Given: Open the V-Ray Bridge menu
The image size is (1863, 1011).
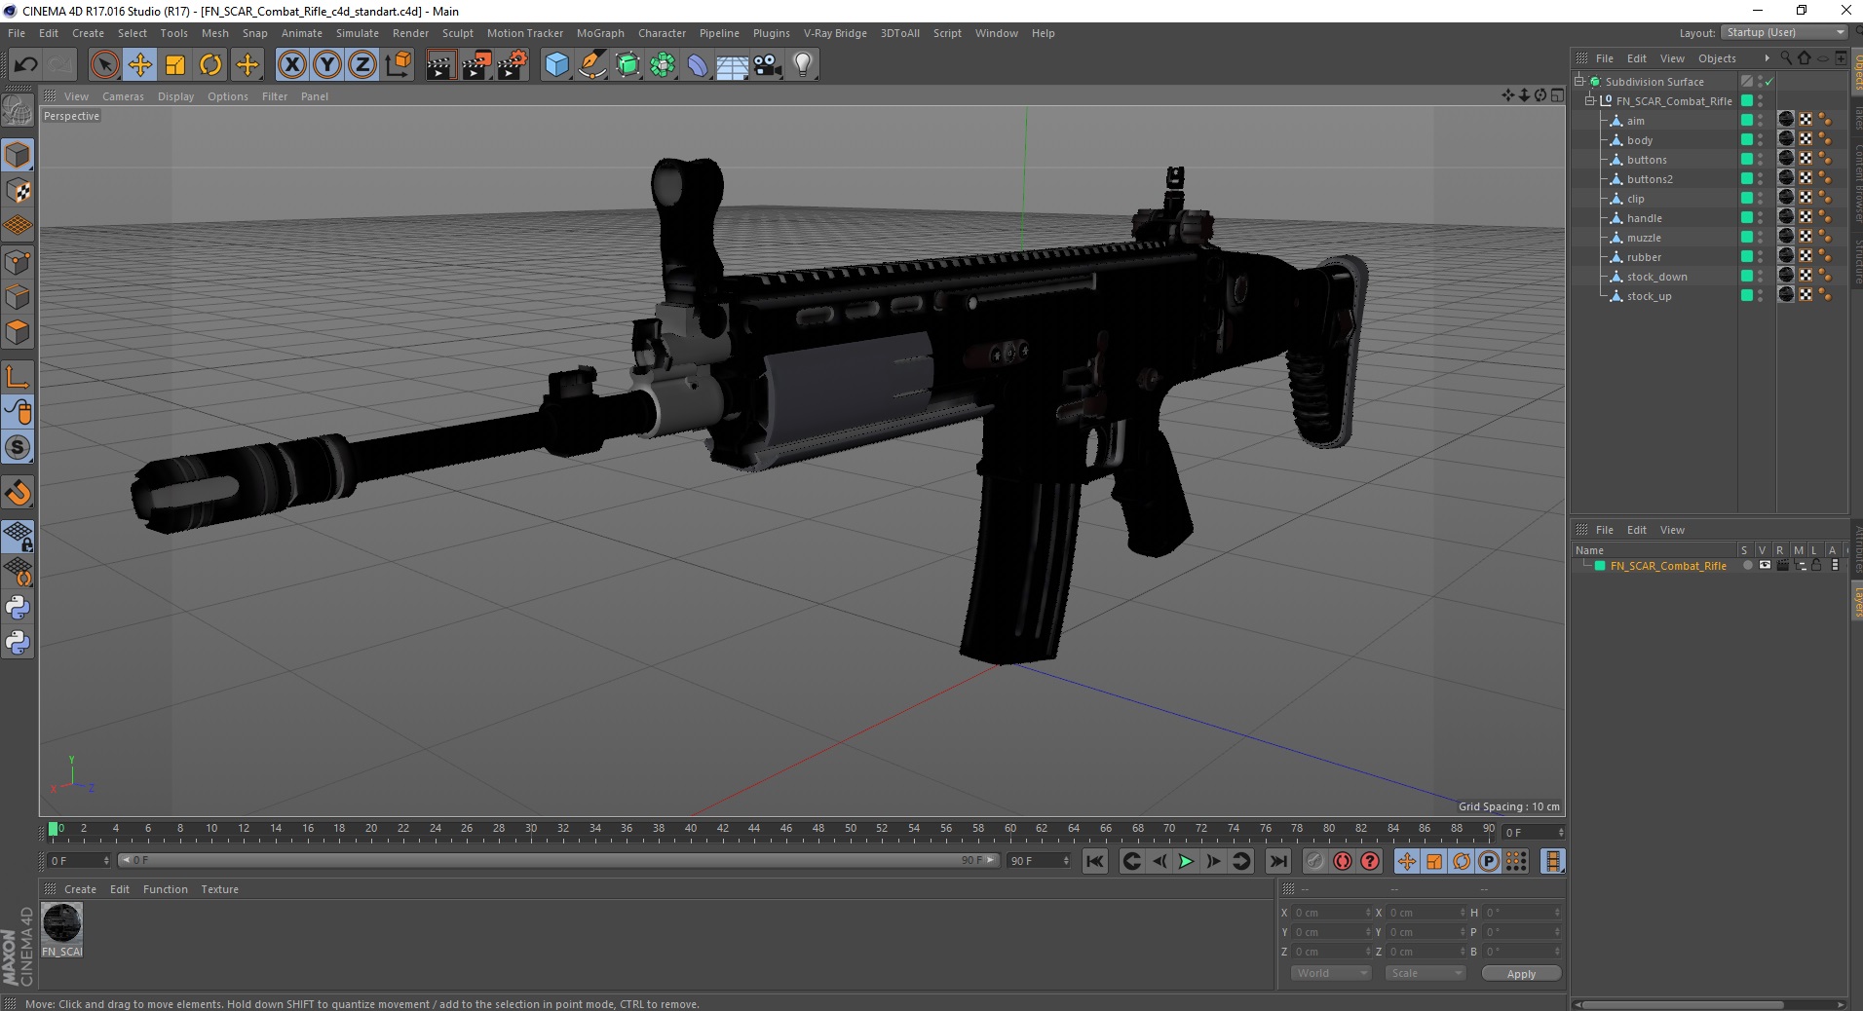Looking at the screenshot, I should 835,33.
